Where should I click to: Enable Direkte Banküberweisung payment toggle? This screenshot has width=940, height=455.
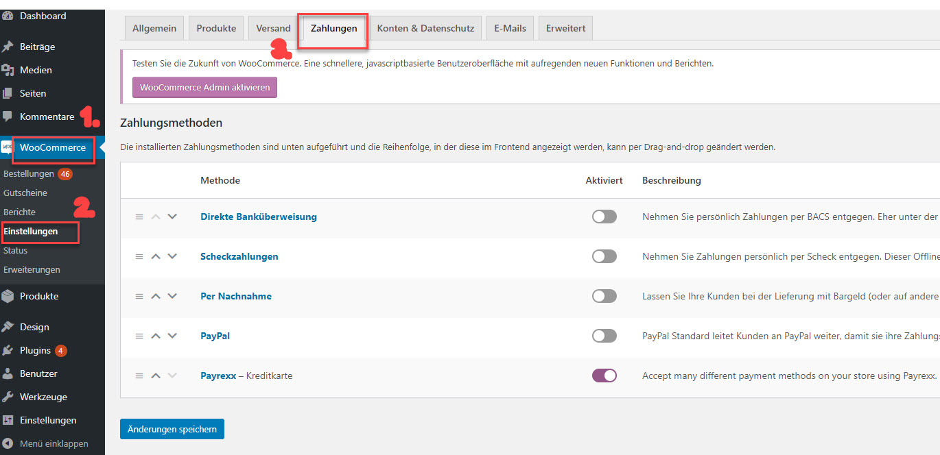tap(604, 217)
